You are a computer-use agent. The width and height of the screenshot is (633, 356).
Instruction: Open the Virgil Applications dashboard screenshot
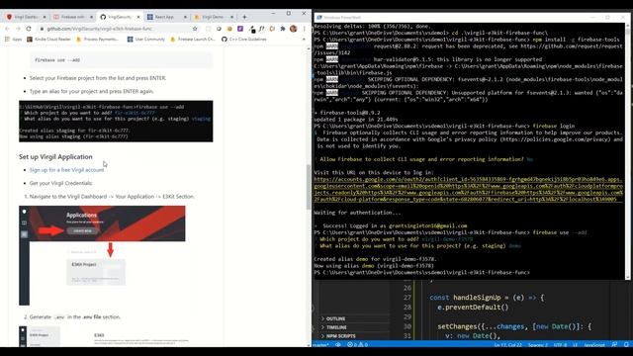coord(102,255)
